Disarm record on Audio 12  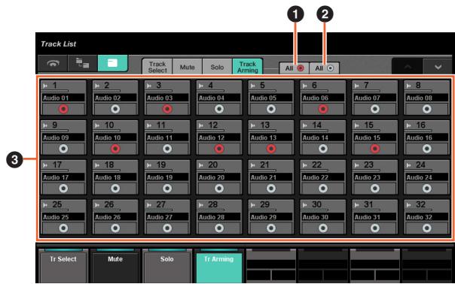click(219, 149)
